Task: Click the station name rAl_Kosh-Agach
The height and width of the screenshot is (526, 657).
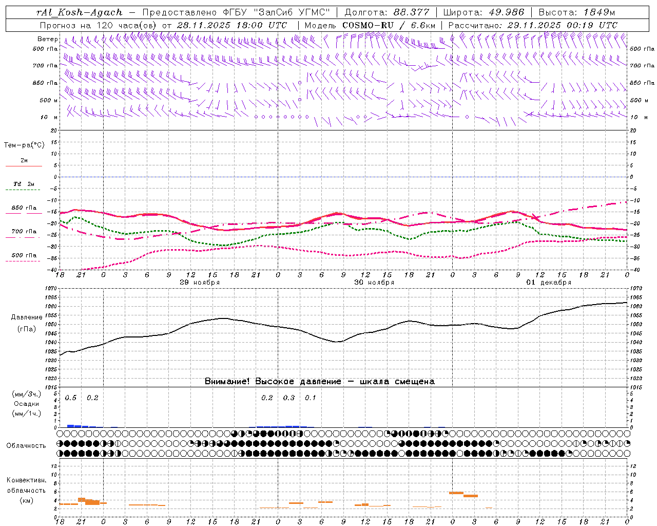Action: tap(80, 12)
